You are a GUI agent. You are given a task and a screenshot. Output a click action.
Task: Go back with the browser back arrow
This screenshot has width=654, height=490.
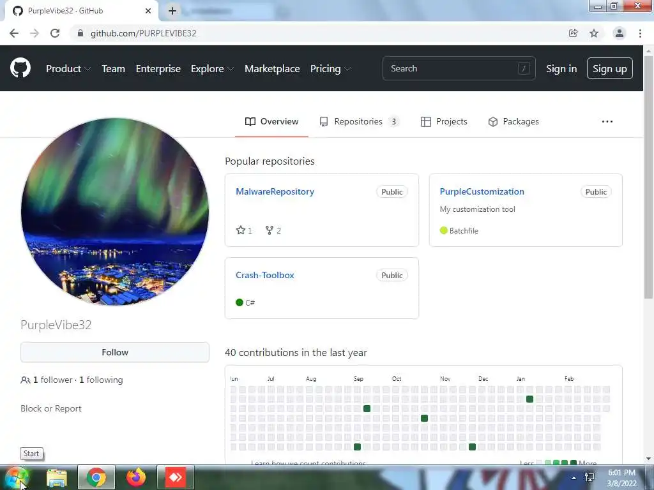[x=14, y=33]
